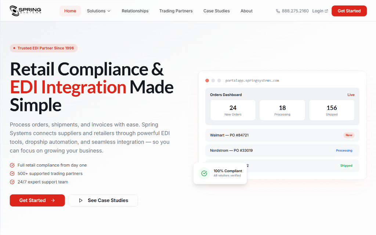Click the 'All retailers verified' caption

click(x=227, y=175)
